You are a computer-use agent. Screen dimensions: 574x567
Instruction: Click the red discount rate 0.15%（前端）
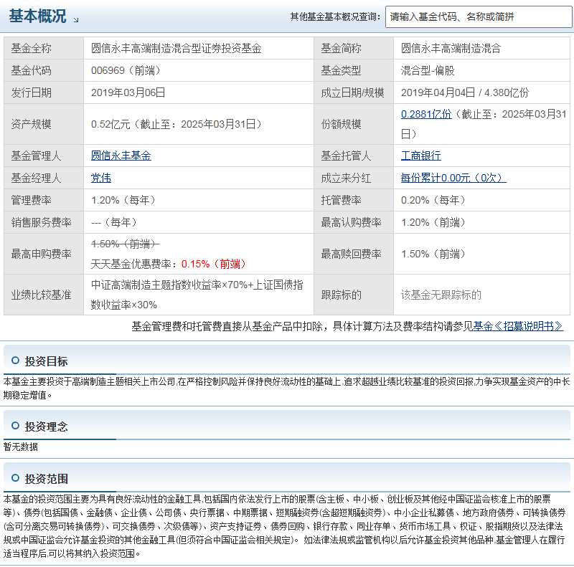point(213,264)
